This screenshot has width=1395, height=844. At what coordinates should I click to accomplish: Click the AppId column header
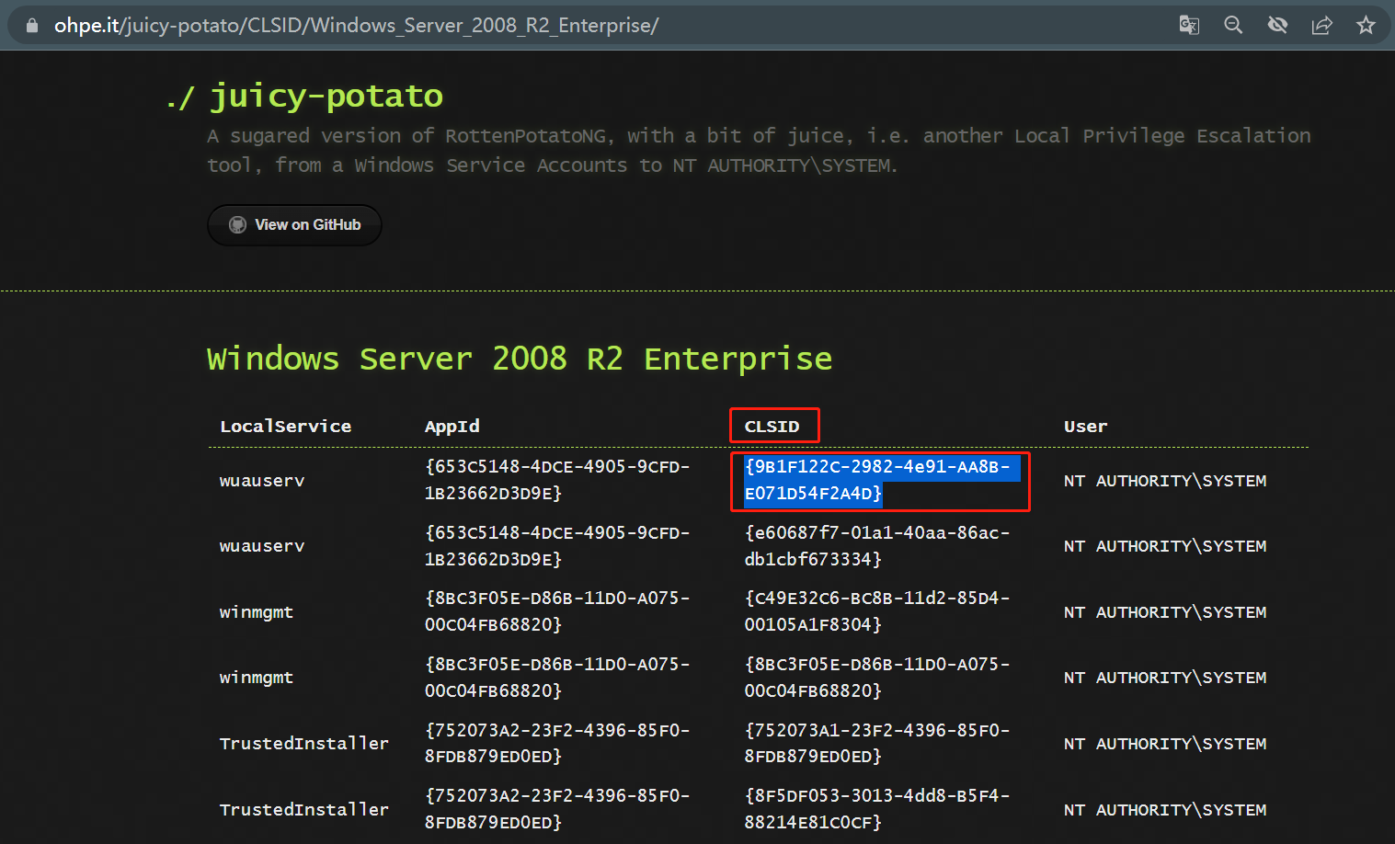[x=452, y=427]
